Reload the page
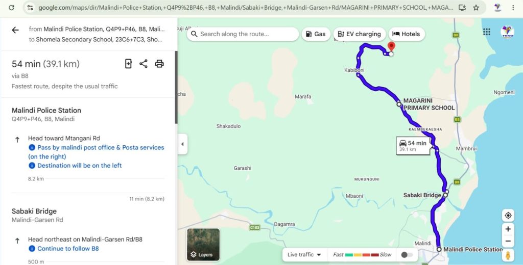 click(x=11, y=7)
